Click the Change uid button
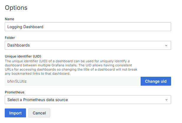 tap(156, 81)
